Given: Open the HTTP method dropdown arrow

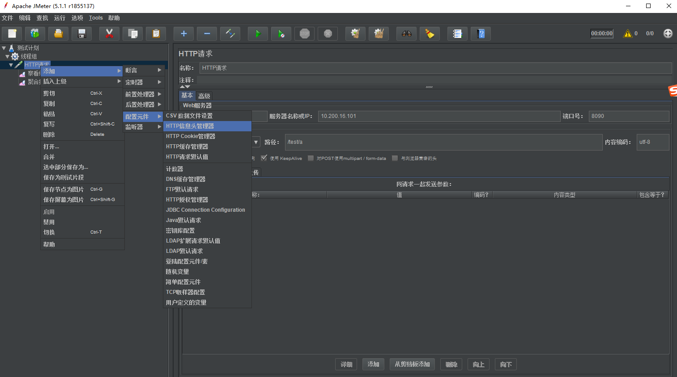Looking at the screenshot, I should pyautogui.click(x=256, y=142).
